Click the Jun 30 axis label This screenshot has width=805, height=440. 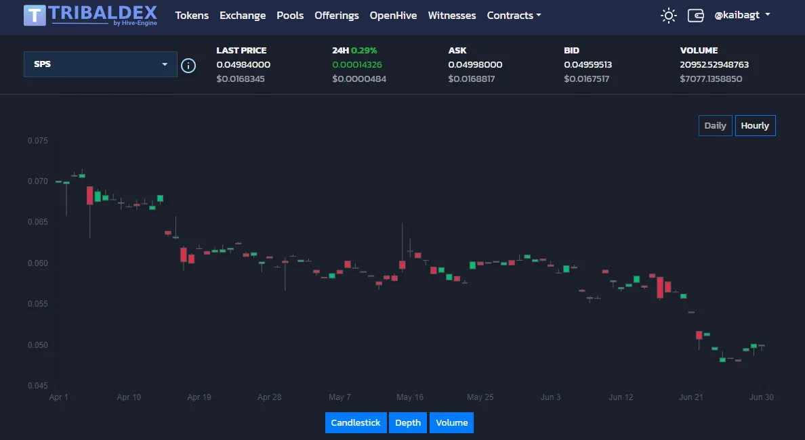point(762,397)
